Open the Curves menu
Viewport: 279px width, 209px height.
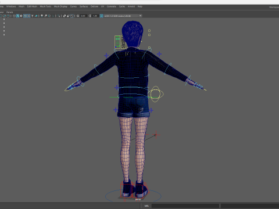coord(73,6)
